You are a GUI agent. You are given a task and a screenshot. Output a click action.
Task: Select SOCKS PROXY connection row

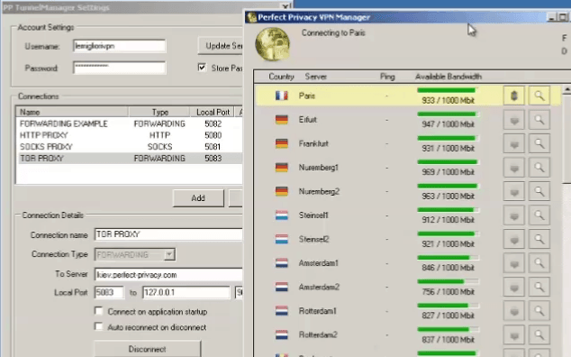[x=130, y=147]
